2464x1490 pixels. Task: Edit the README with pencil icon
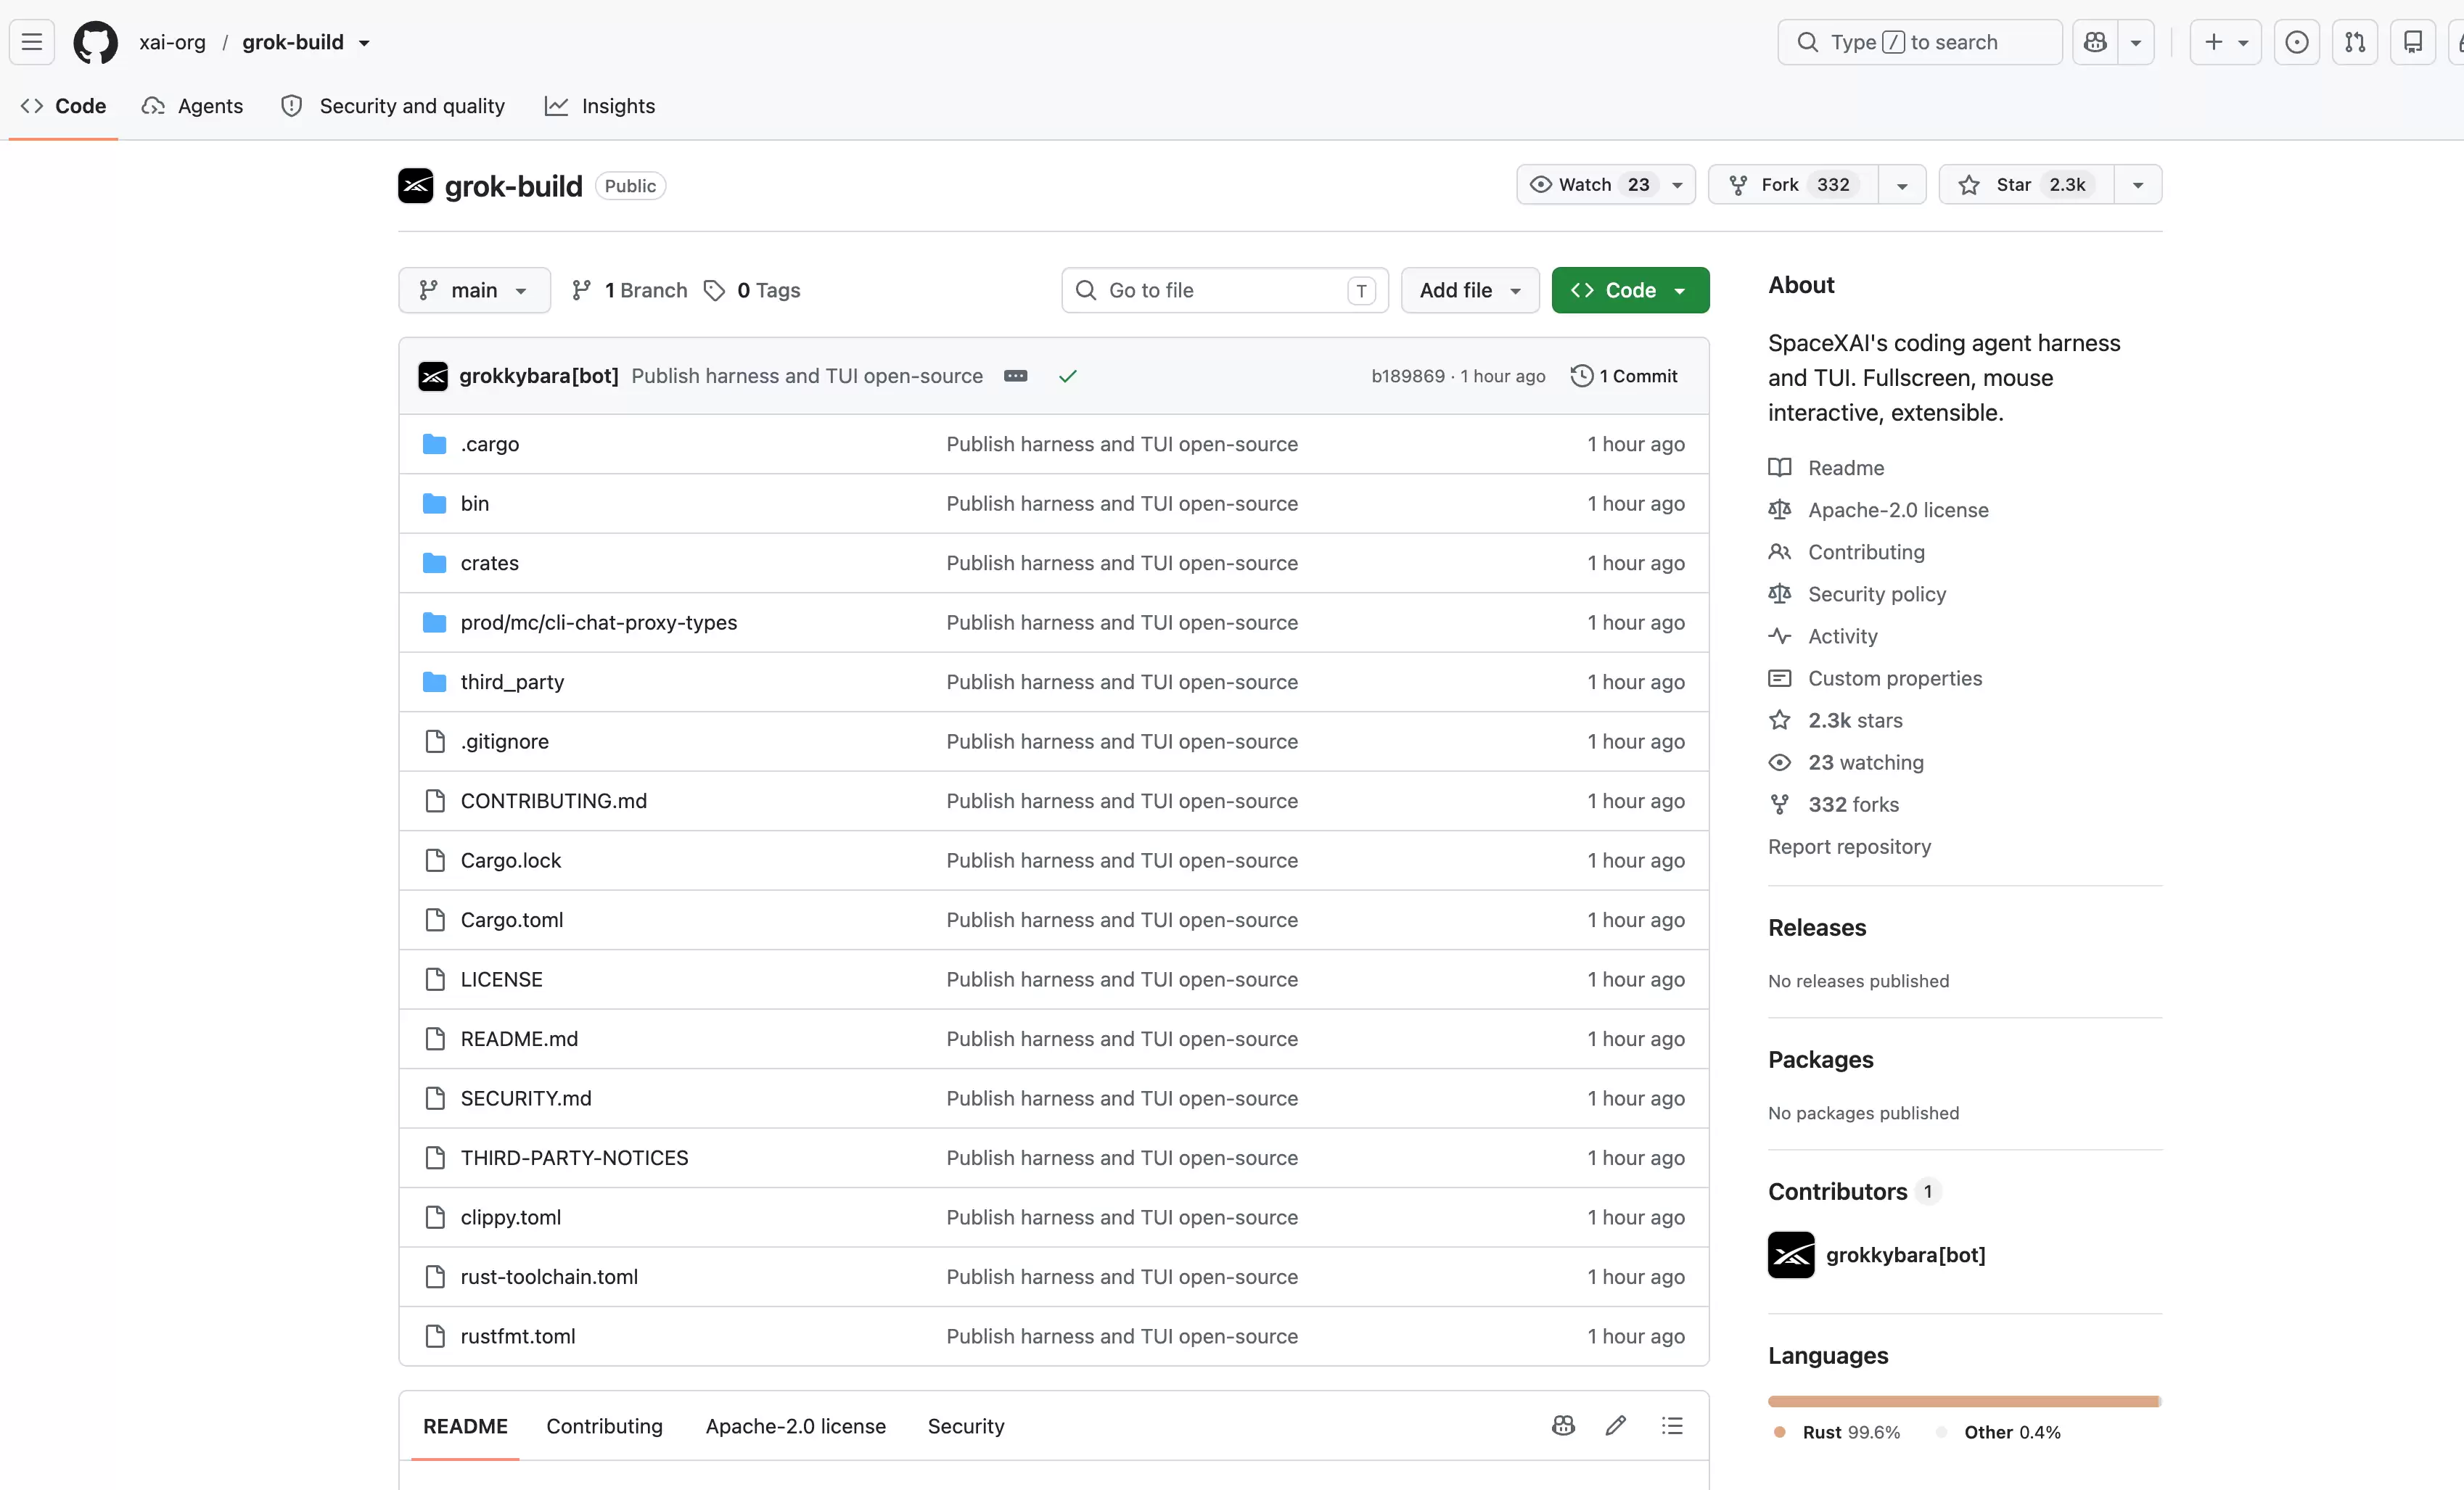point(1616,1426)
